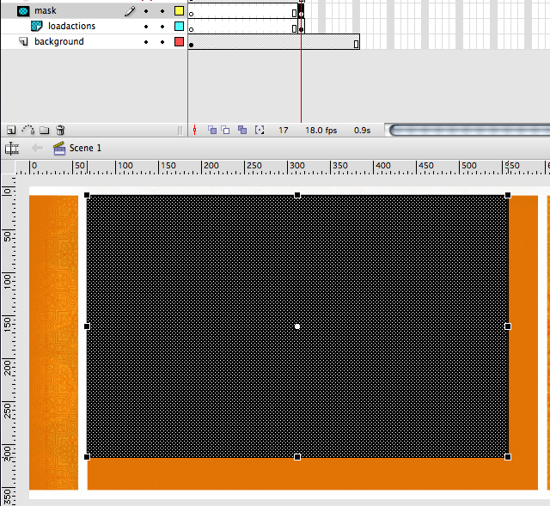Click the middle-left transform handle of mask shape

click(87, 326)
